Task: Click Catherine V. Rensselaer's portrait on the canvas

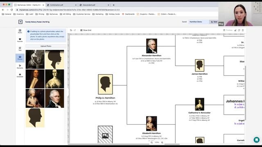Action: point(199,105)
